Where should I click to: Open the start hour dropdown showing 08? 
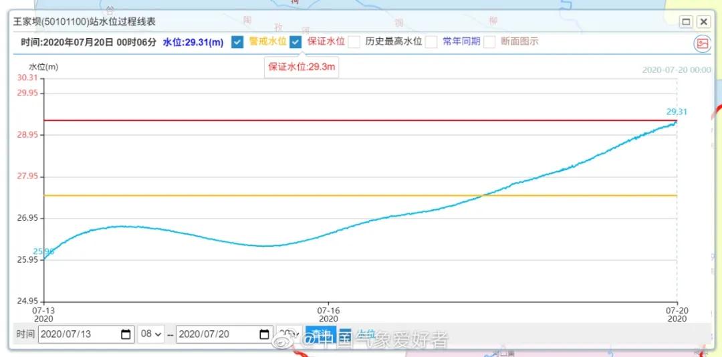(151, 334)
